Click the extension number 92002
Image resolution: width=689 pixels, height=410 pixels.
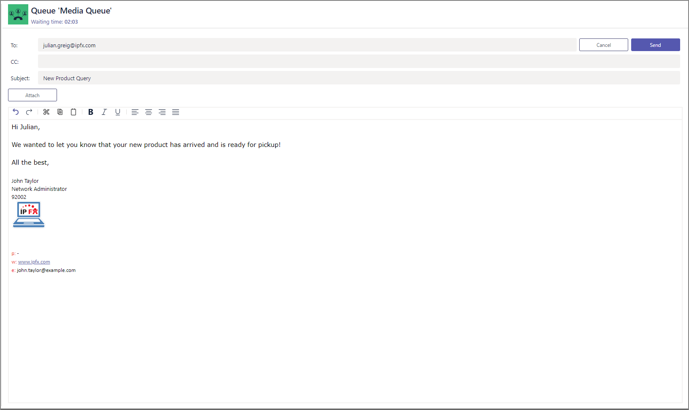pos(19,197)
